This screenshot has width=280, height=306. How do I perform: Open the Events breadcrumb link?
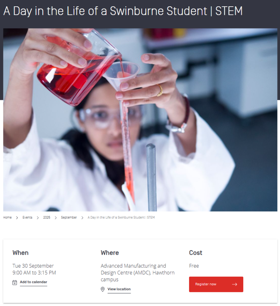pyautogui.click(x=27, y=218)
